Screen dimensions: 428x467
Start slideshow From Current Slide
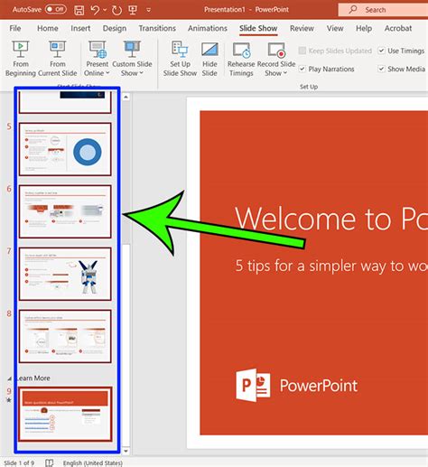point(58,59)
